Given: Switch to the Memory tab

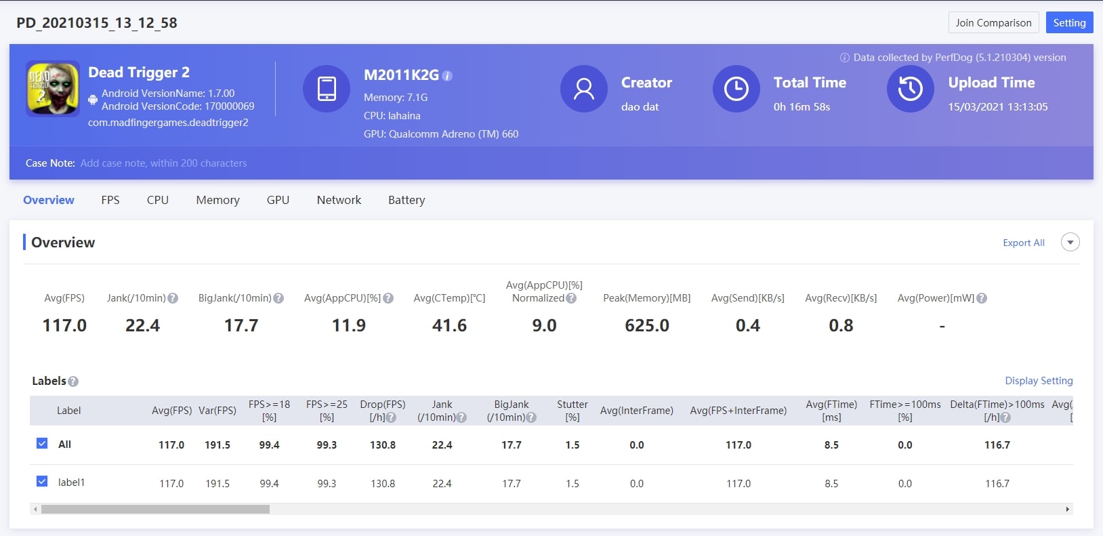Looking at the screenshot, I should [217, 200].
